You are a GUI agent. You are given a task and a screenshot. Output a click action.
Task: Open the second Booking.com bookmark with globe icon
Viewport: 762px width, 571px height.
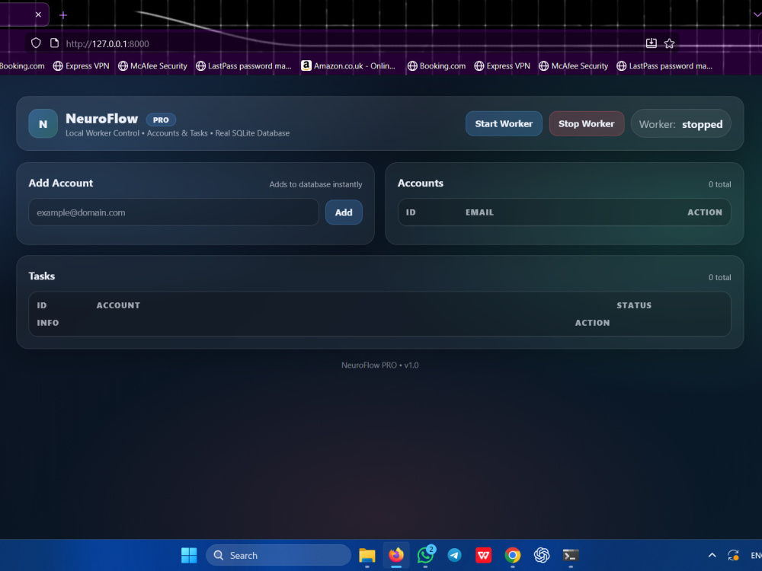[x=437, y=66]
